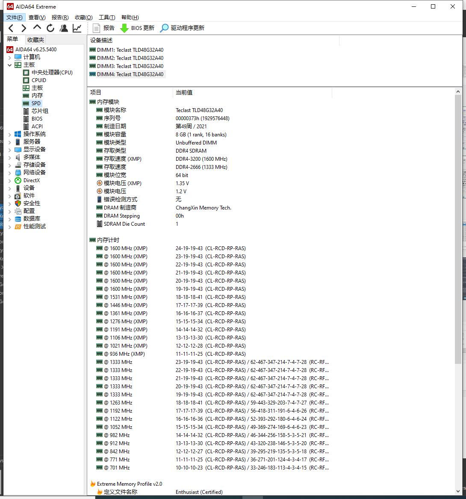The width and height of the screenshot is (466, 499).
Task: Open the 查看(V) menu
Action: pos(37,17)
